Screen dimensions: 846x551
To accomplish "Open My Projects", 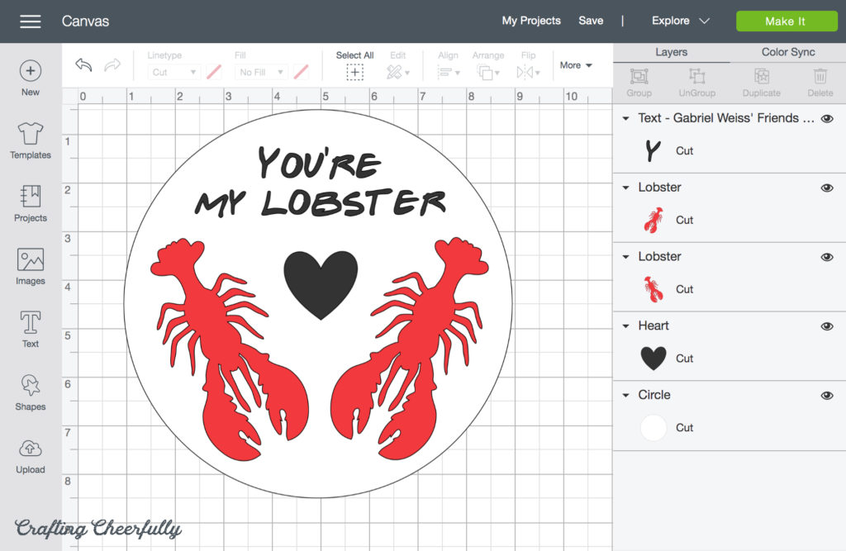I will 531,21.
